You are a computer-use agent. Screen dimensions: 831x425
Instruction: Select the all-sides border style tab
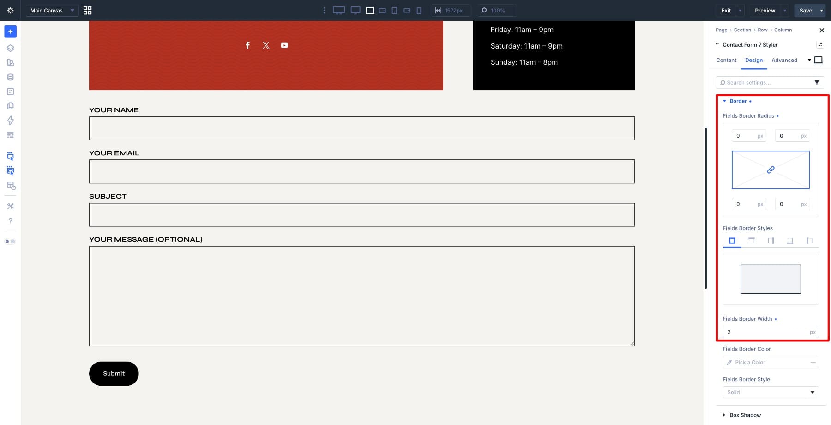click(732, 241)
